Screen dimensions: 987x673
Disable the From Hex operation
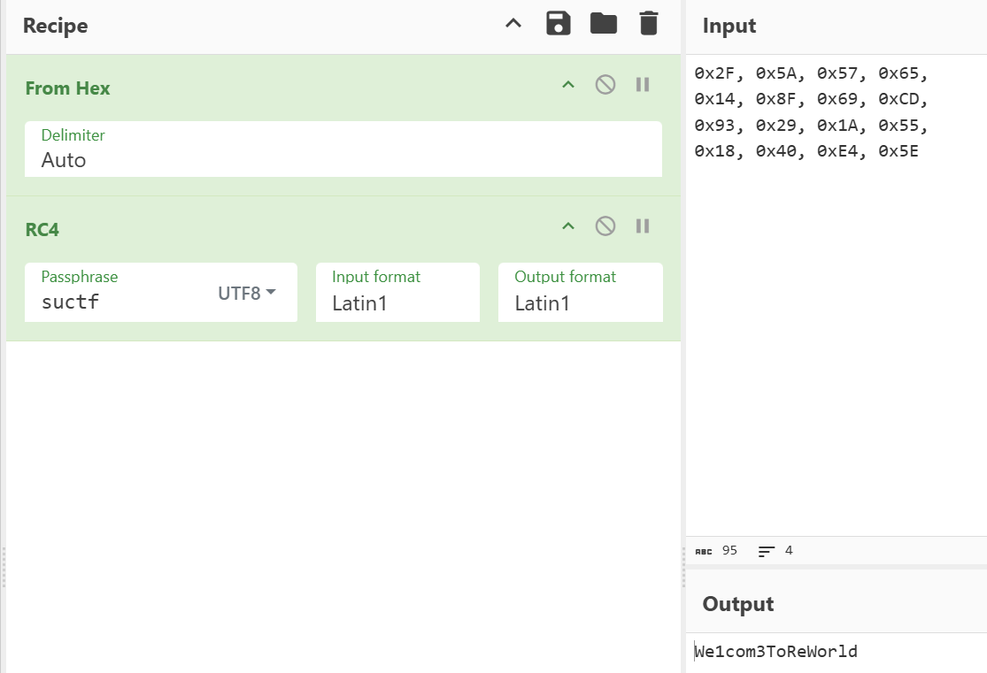coord(605,85)
